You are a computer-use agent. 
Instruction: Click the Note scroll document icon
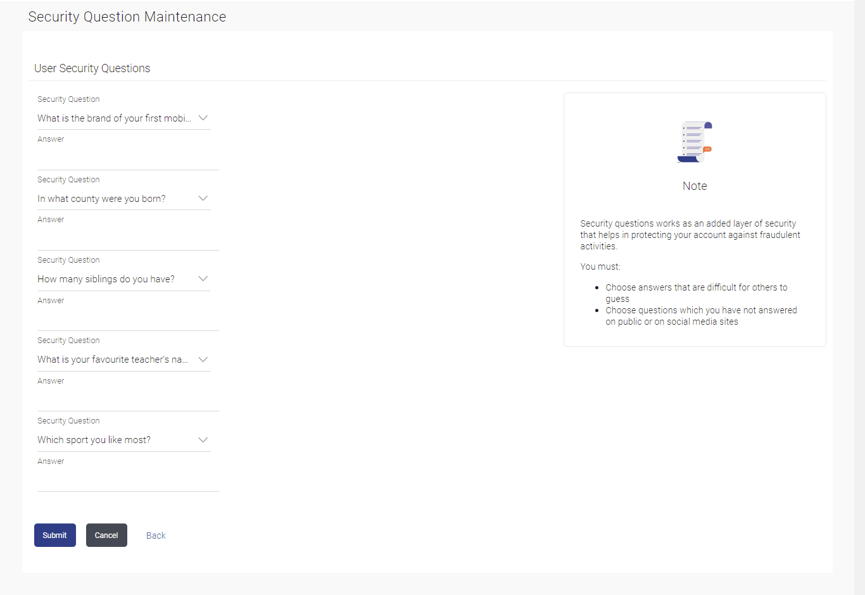[695, 142]
